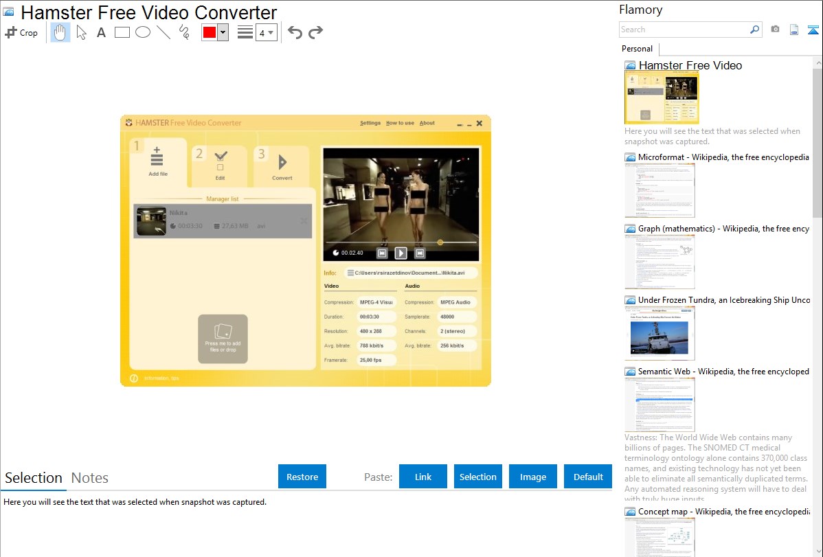
Task: Redo the last undone action
Action: [x=315, y=32]
